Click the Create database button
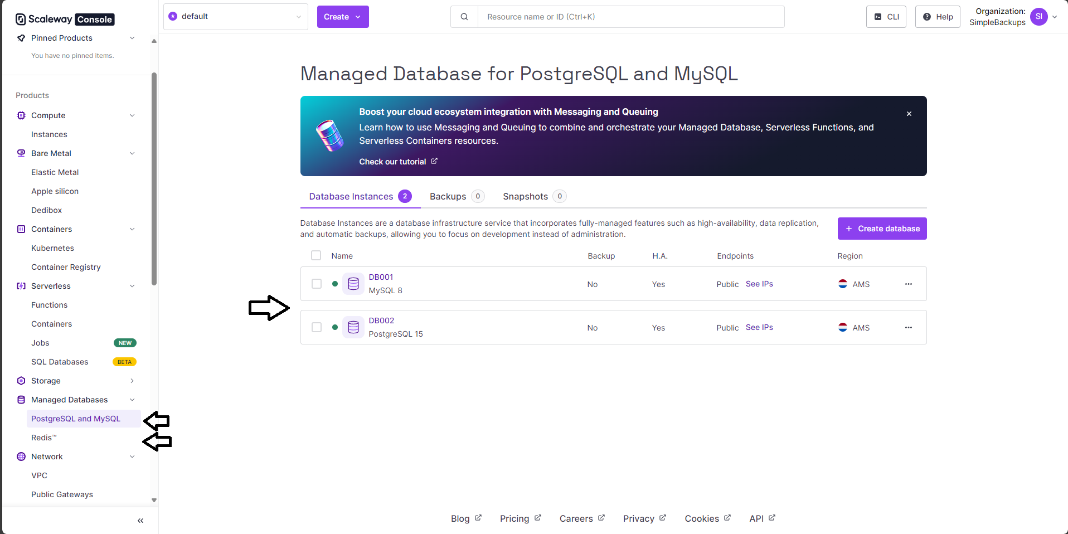This screenshot has height=534, width=1068. 882,229
